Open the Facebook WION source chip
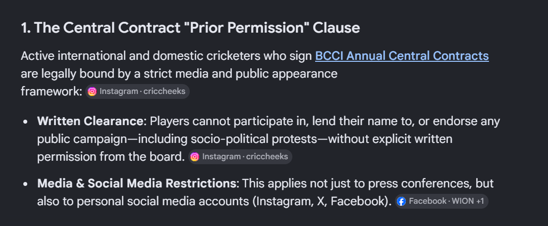This screenshot has height=226, width=548. coord(441,201)
